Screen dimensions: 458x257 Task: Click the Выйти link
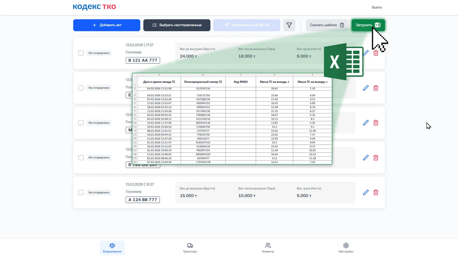pos(377,7)
